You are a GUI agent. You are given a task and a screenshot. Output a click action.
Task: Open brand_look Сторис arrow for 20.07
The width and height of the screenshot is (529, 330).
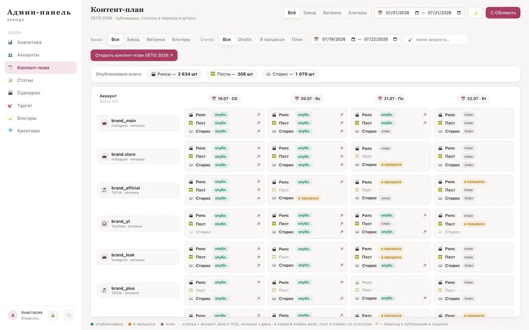coord(342,265)
